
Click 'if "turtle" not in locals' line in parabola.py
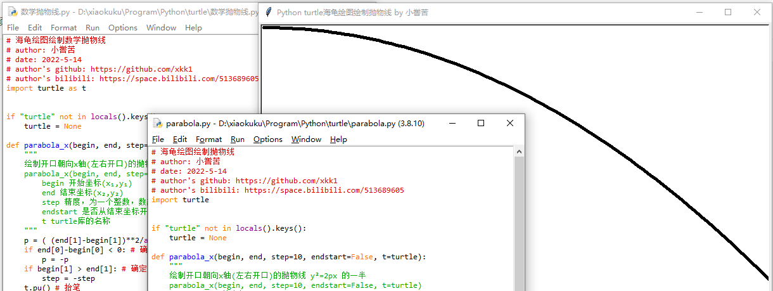[x=229, y=228]
